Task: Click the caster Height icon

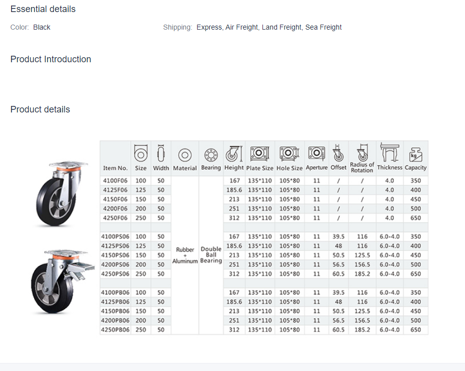Action: coord(234,153)
